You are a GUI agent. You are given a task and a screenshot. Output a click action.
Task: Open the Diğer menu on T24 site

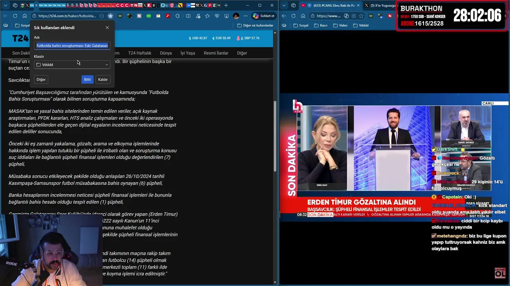(x=242, y=53)
